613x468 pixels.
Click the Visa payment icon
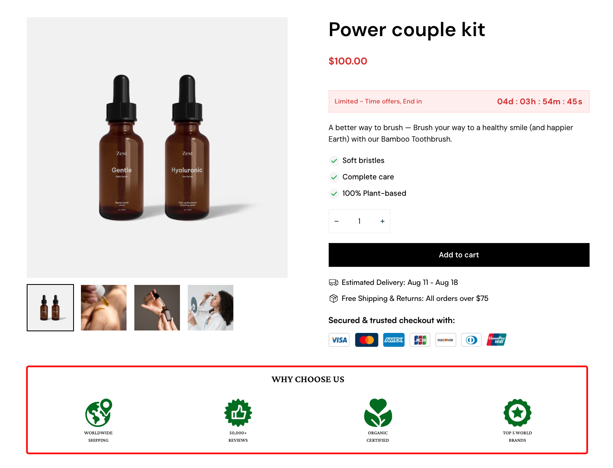coord(339,340)
